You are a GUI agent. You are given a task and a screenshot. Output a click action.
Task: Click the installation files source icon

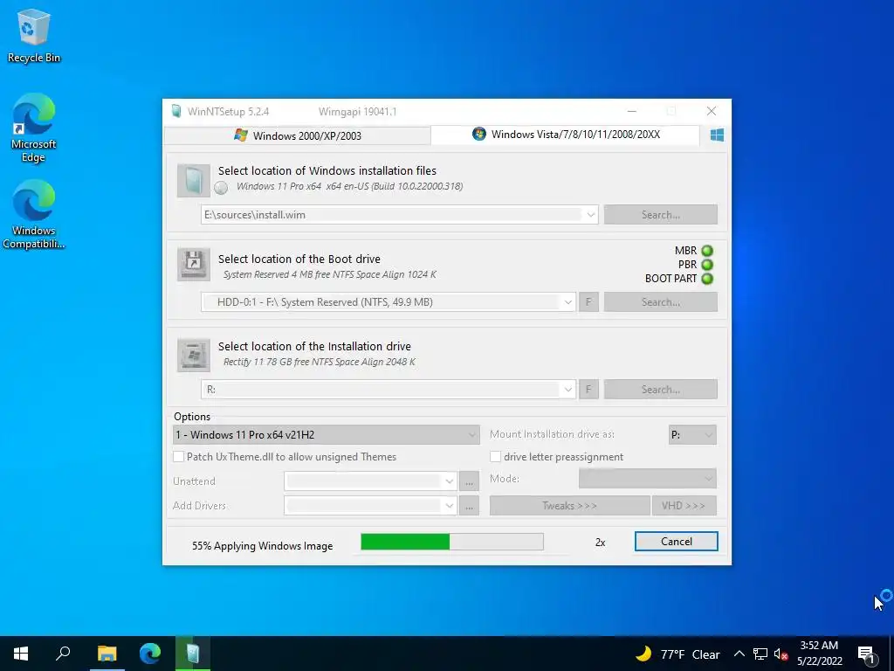click(x=194, y=181)
